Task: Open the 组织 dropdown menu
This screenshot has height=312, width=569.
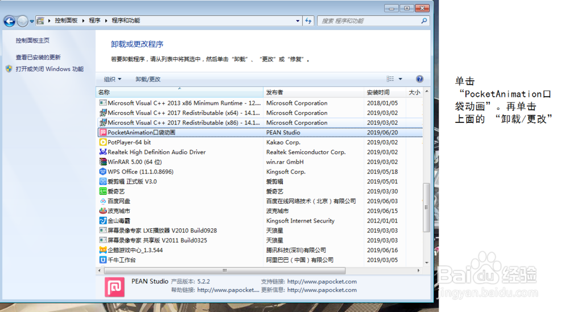Action: tap(113, 79)
